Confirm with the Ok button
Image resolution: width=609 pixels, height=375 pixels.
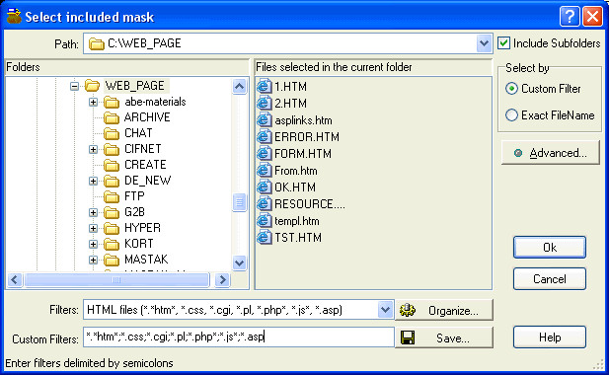click(x=550, y=248)
